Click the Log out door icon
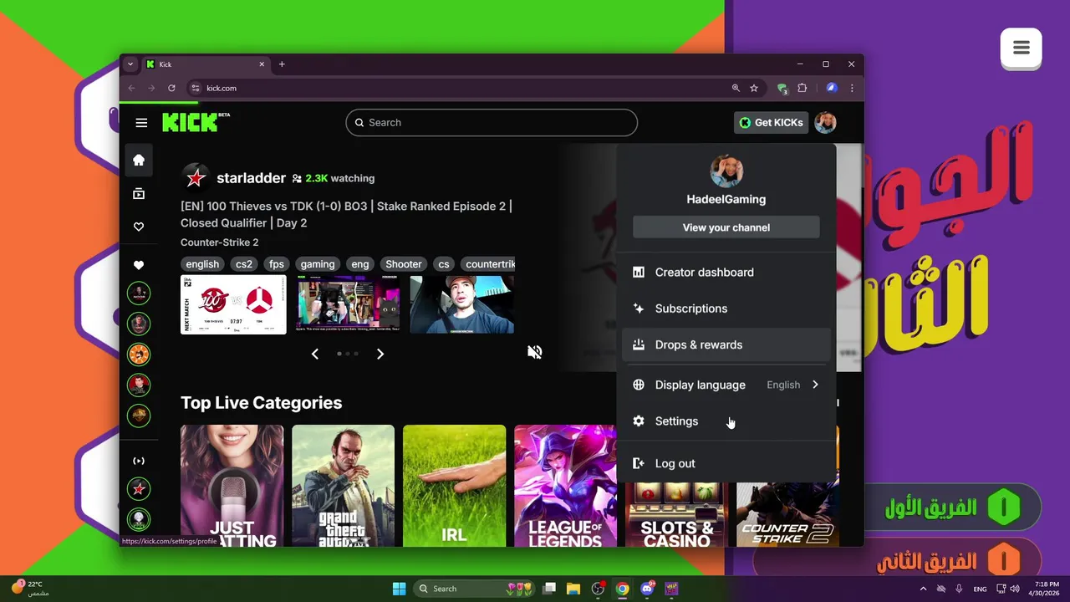Viewport: 1070px width, 602px height. [x=639, y=463]
